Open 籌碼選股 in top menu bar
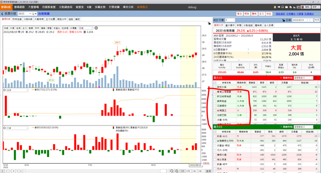 (19, 7)
